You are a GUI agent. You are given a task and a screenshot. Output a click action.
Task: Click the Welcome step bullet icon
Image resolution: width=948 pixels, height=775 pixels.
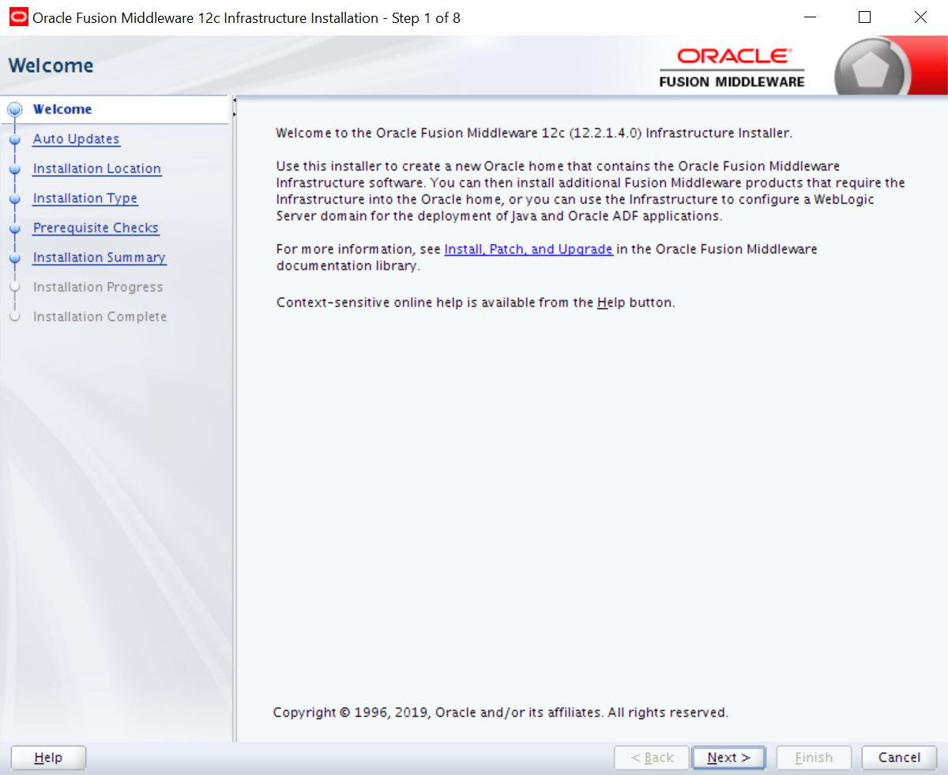(x=14, y=110)
